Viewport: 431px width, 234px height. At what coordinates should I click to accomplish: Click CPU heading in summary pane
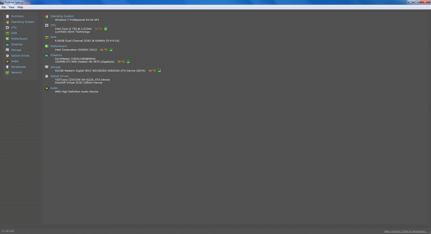53,25
